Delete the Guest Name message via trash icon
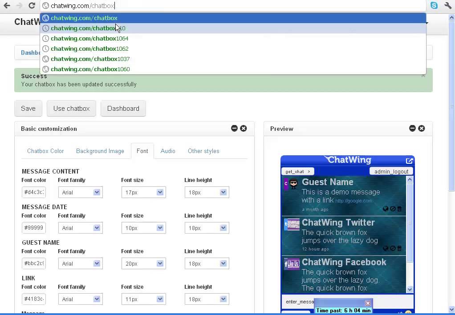This screenshot has width=455, height=315. pos(399,209)
